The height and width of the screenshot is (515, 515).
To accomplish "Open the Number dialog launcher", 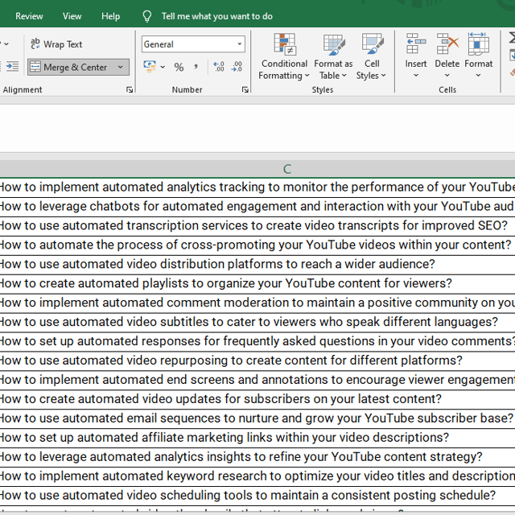I will pyautogui.click(x=245, y=89).
